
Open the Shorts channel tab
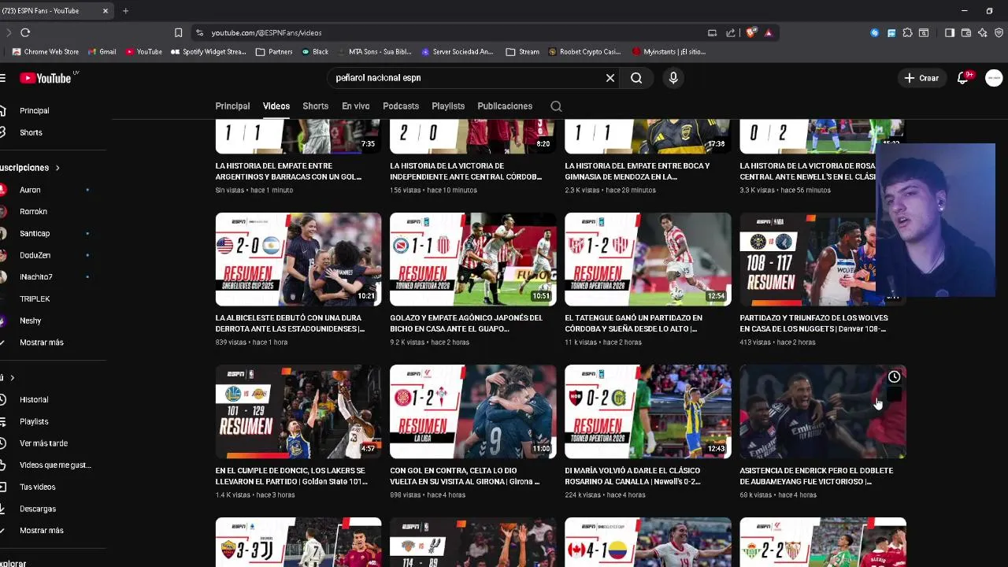(315, 106)
